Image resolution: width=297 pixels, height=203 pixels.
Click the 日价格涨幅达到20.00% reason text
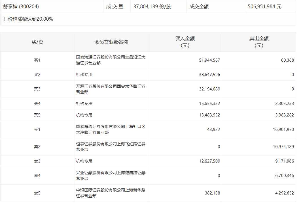pyautogui.click(x=28, y=19)
